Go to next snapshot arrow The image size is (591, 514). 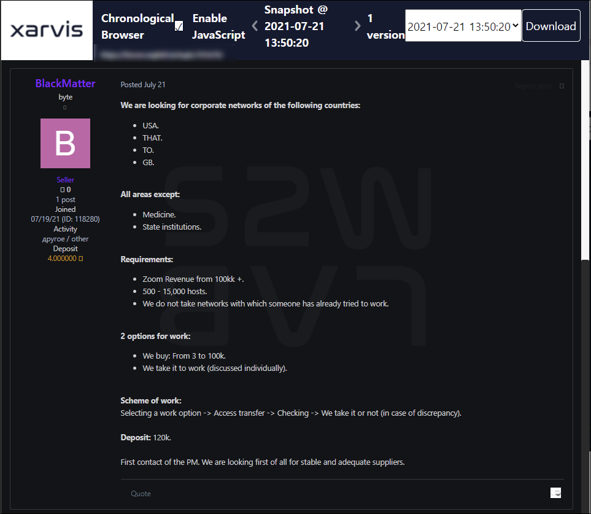click(357, 26)
